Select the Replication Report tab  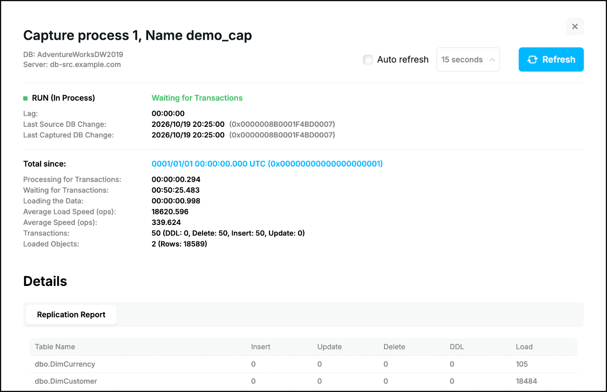[71, 315]
